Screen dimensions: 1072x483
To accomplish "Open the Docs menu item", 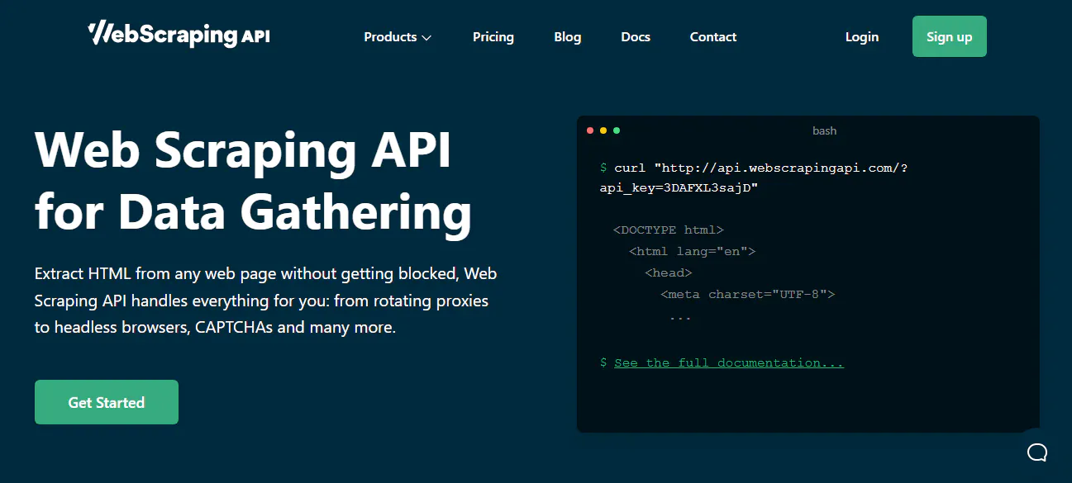I will [636, 36].
